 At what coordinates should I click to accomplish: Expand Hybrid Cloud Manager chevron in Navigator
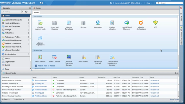tap(29, 40)
